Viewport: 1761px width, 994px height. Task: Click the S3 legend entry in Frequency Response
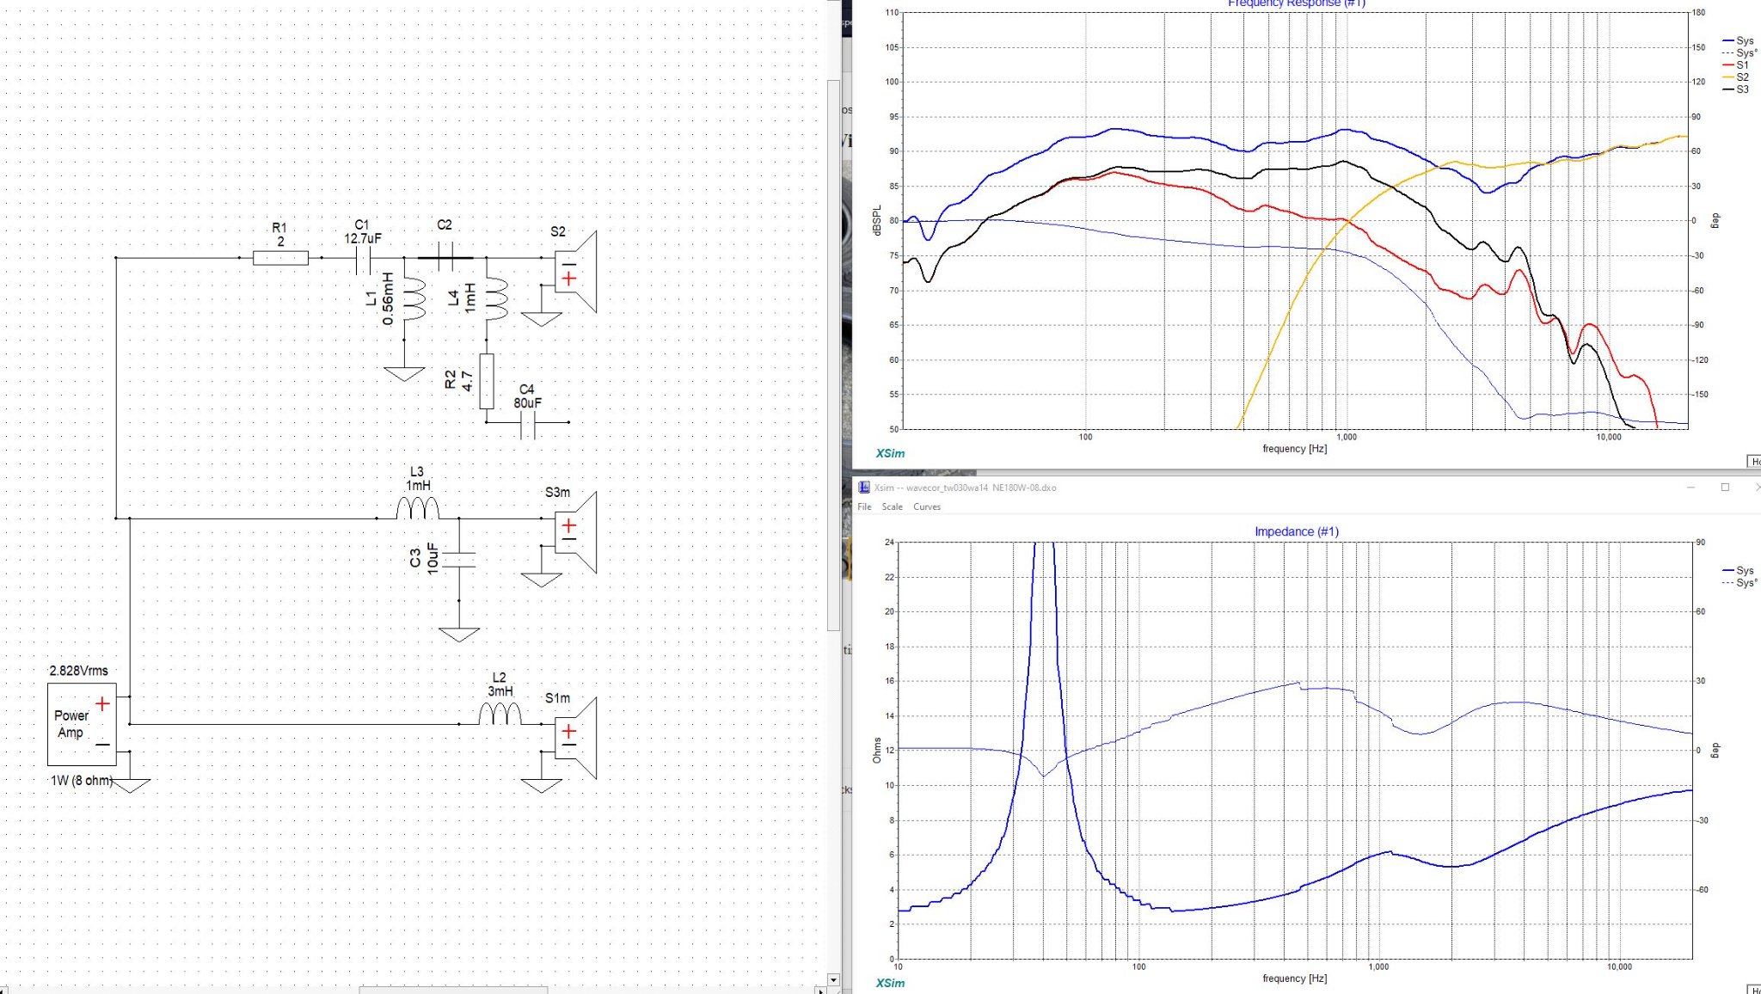coord(1735,89)
